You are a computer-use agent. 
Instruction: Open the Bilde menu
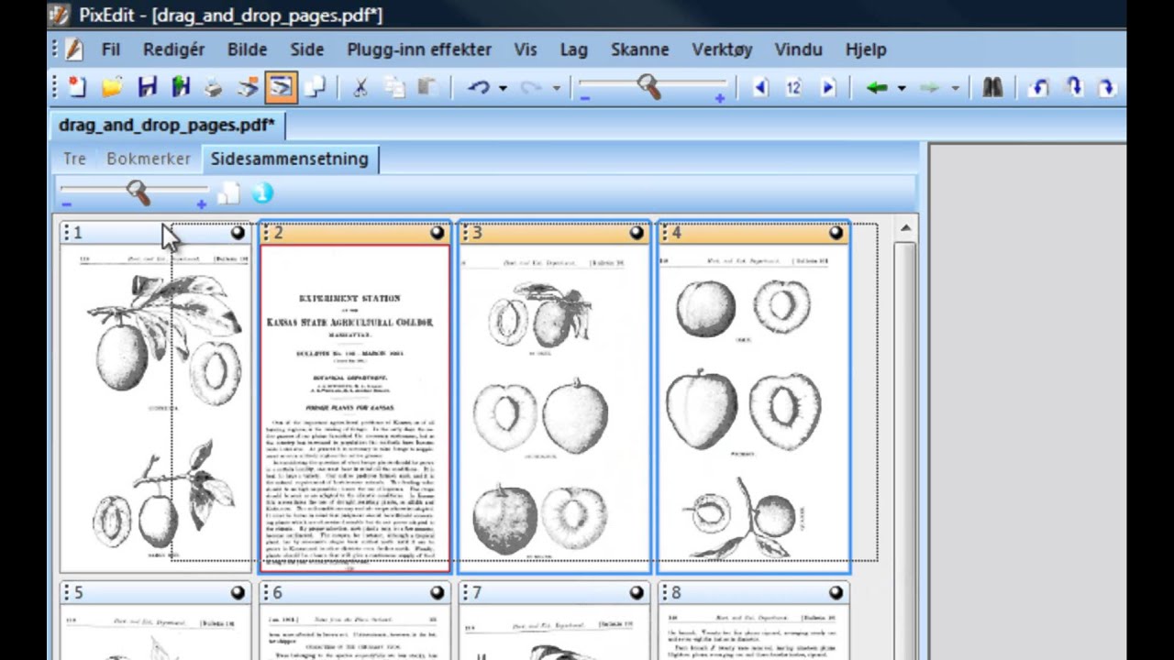(x=248, y=49)
